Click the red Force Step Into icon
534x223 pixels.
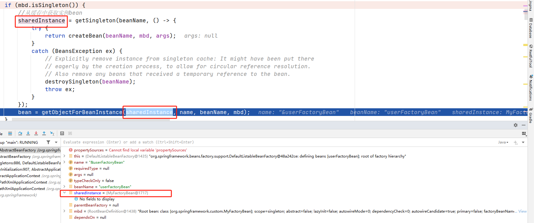36,133
